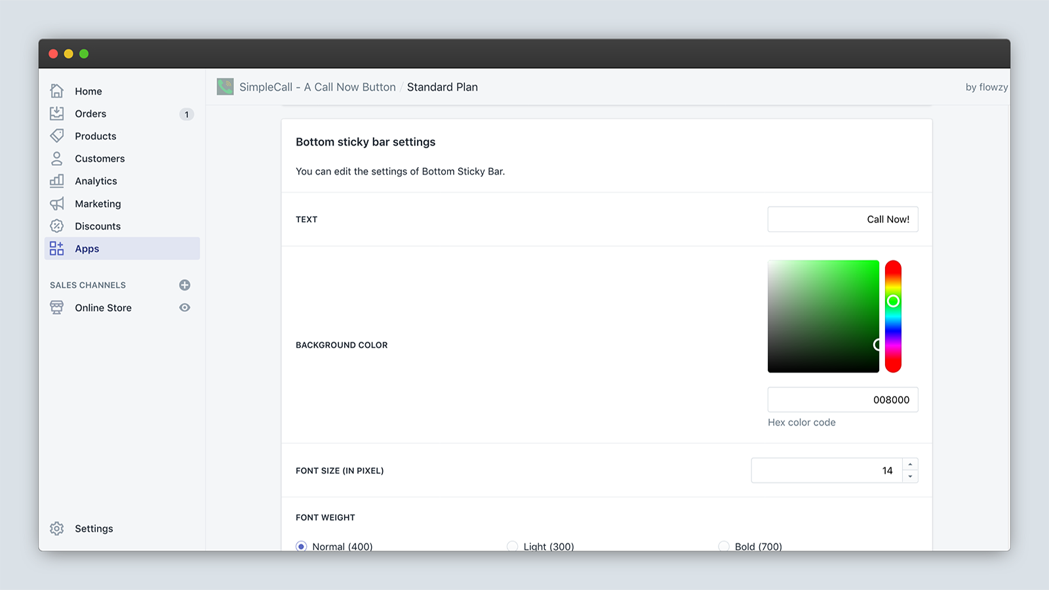Open the Standard Plan breadcrumb item
The image size is (1049, 590).
point(442,87)
